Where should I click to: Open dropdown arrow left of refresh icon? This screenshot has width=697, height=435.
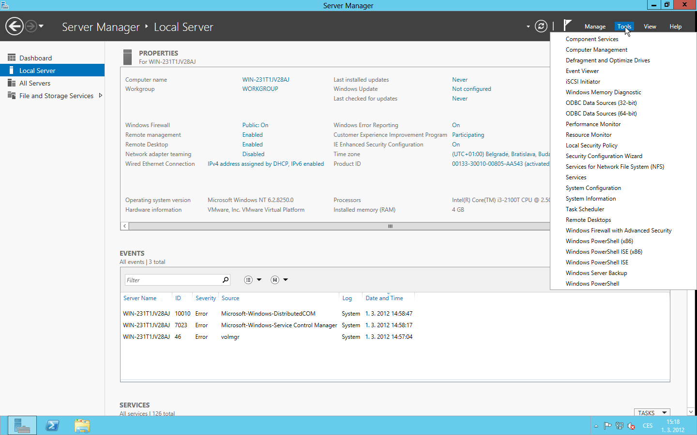(x=528, y=27)
